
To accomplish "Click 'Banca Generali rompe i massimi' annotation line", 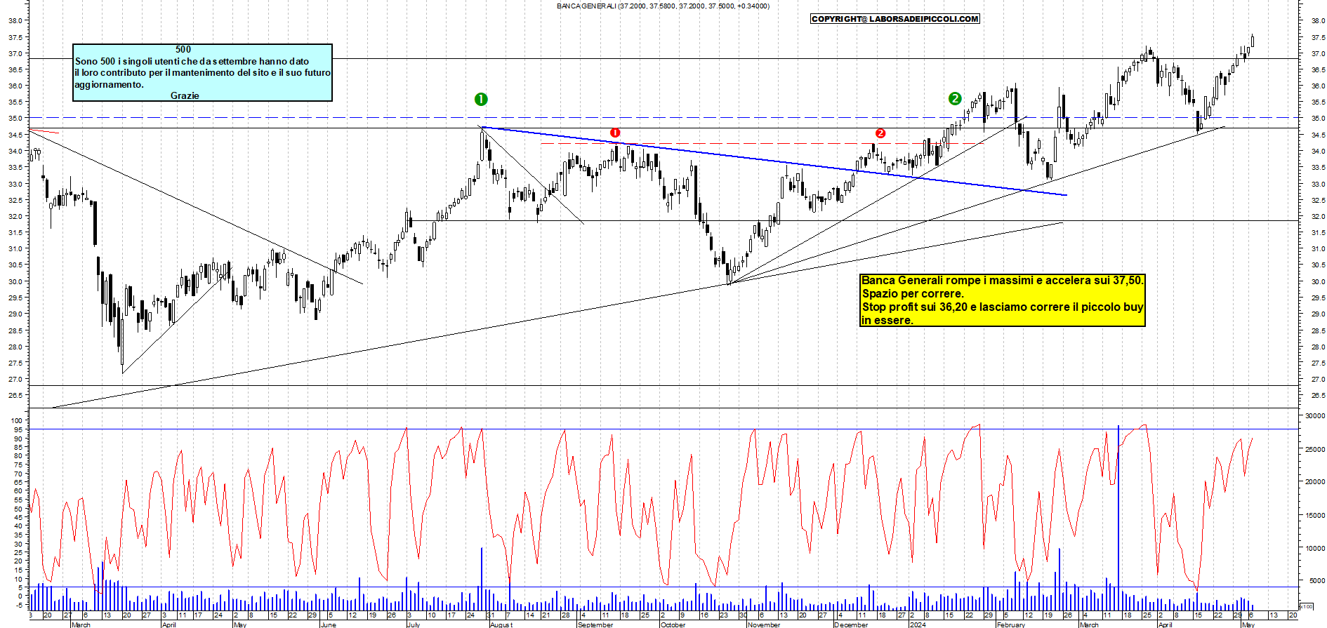I will (1003, 281).
